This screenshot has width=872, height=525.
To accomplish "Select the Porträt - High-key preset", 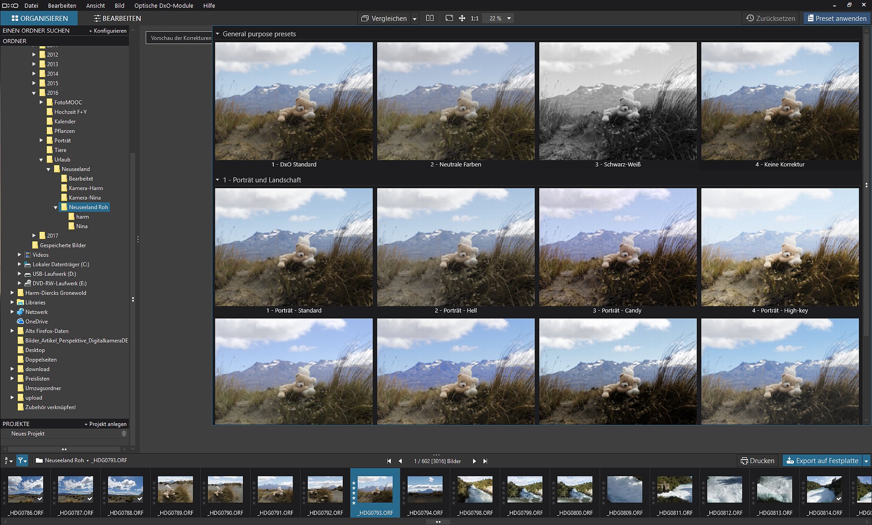I will click(780, 247).
